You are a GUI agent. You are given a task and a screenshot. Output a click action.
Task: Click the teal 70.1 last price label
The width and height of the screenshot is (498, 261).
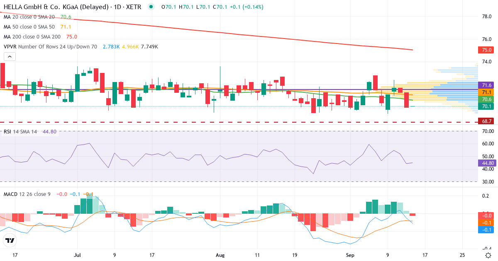pyautogui.click(x=487, y=106)
